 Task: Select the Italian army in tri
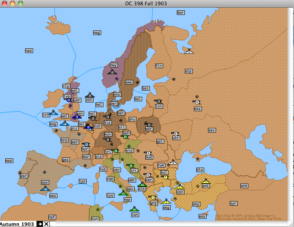tap(131, 166)
